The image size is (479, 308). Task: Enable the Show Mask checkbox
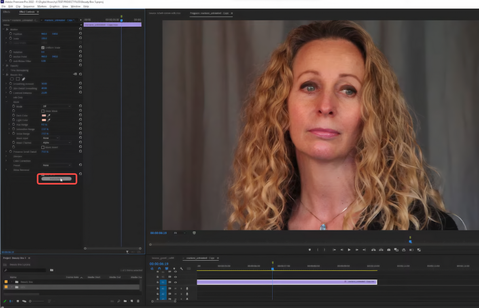43,111
